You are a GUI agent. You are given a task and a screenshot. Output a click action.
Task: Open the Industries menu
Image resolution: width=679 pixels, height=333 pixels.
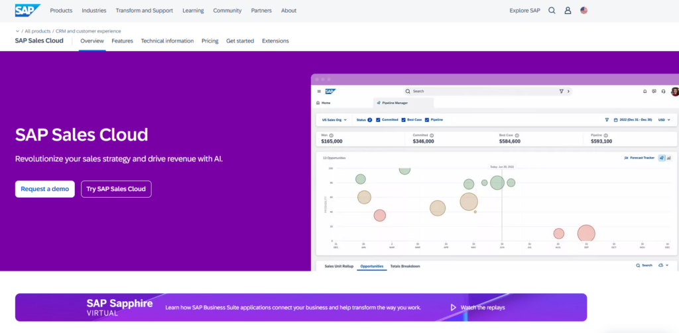click(94, 11)
